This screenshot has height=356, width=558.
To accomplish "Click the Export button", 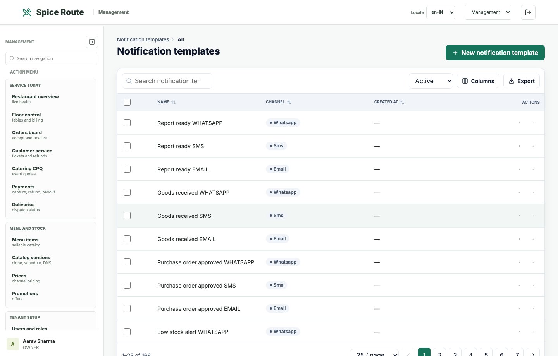I will pos(522,81).
